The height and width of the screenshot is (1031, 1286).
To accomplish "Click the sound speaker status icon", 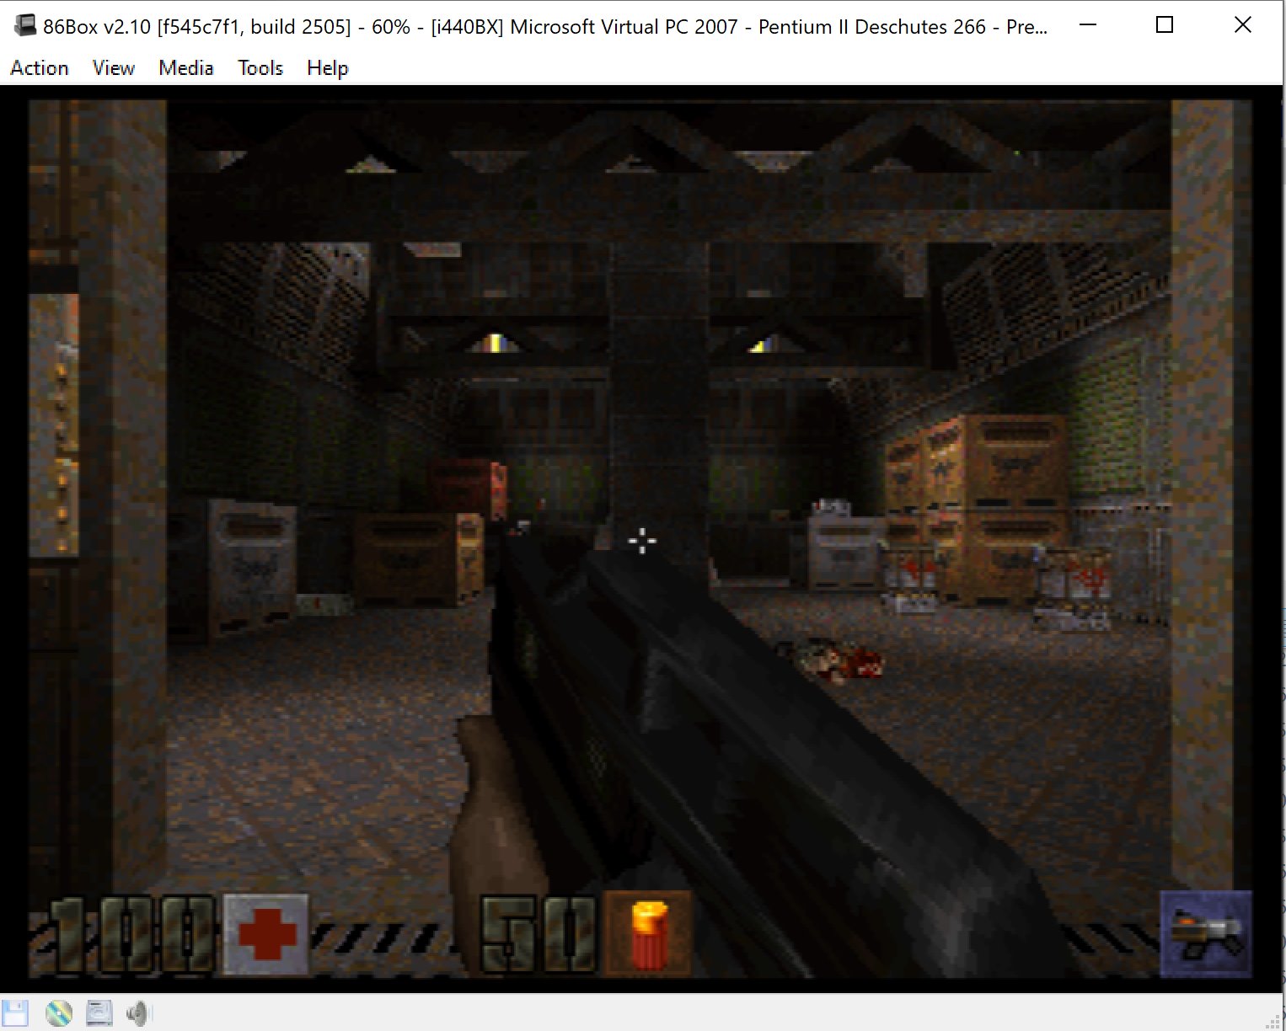I will coord(138,1013).
